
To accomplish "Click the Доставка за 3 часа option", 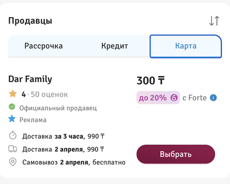I will coord(63,136).
